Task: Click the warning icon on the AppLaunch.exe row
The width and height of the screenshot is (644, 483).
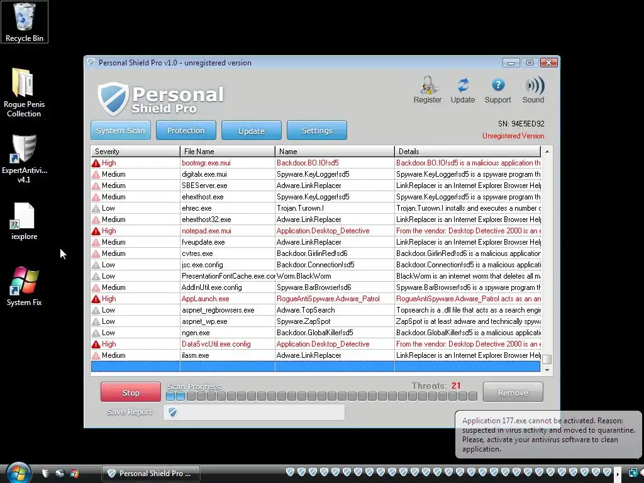Action: click(x=96, y=299)
